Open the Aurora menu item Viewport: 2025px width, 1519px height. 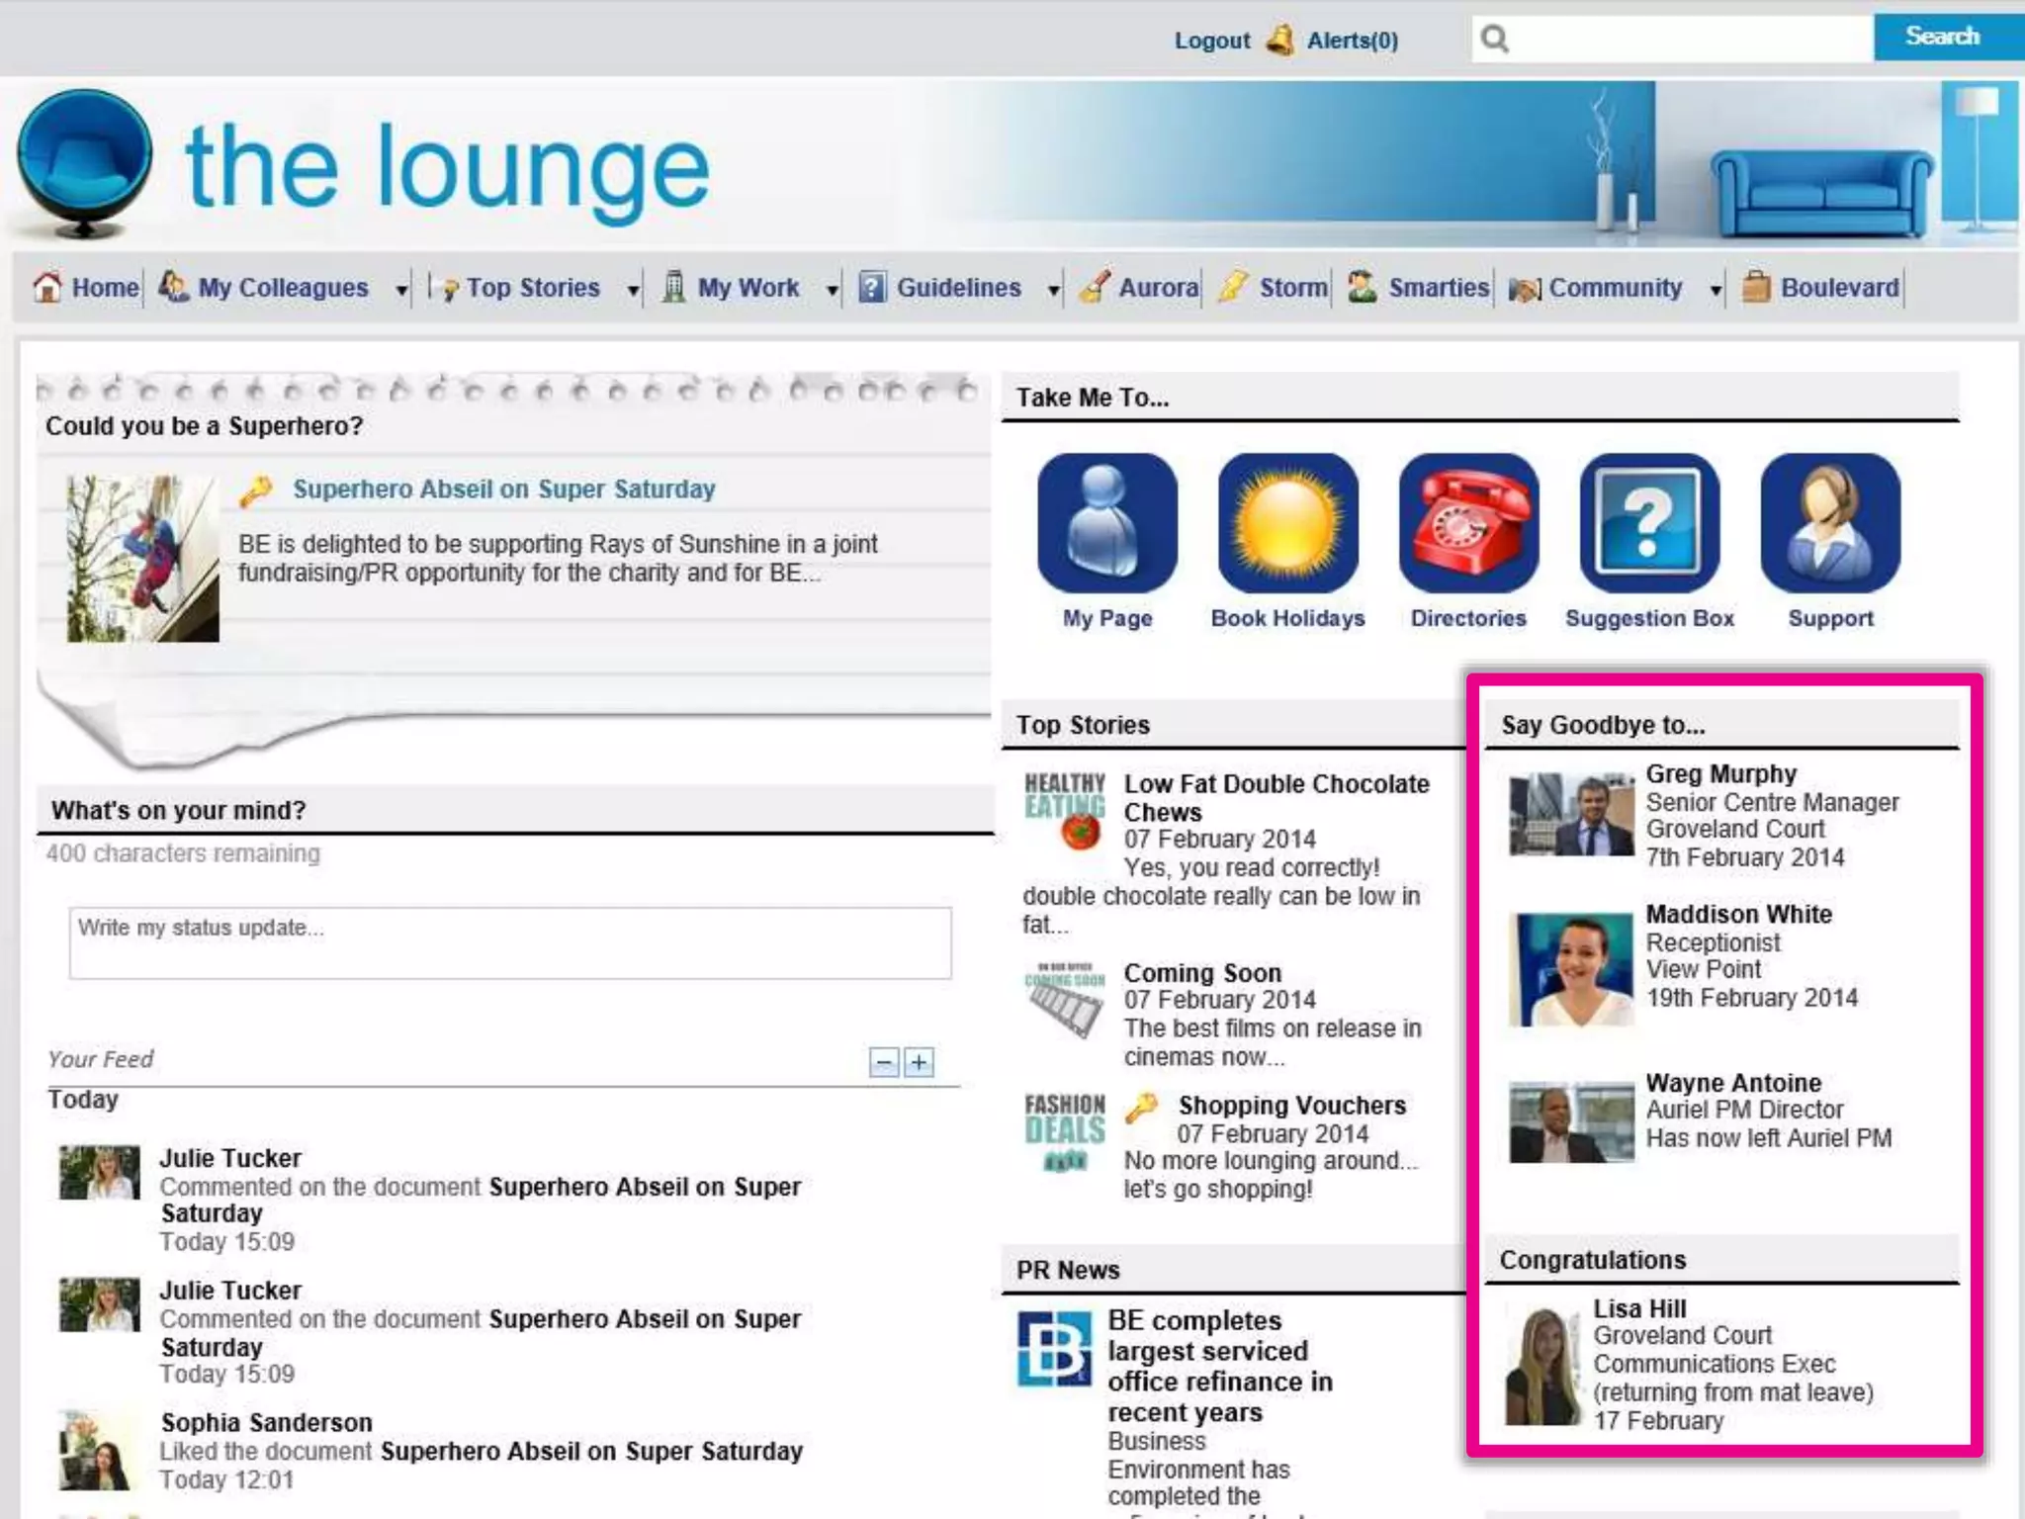[1158, 288]
